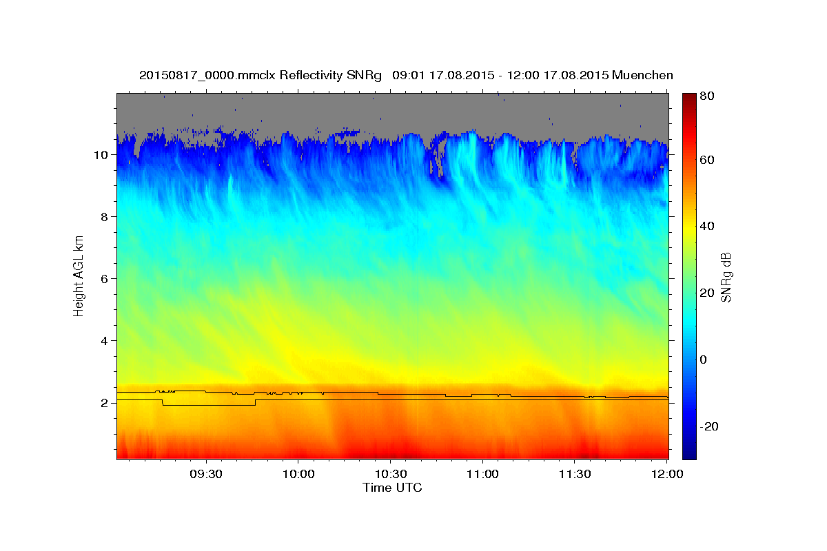Click the colorbar value 80

tap(706, 96)
